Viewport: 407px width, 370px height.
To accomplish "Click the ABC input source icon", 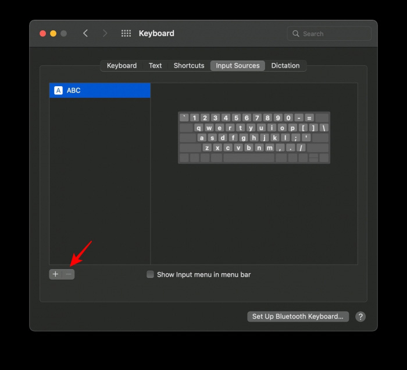I will coord(58,90).
